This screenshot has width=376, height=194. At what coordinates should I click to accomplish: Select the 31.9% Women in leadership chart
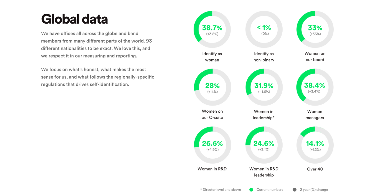coord(264,87)
